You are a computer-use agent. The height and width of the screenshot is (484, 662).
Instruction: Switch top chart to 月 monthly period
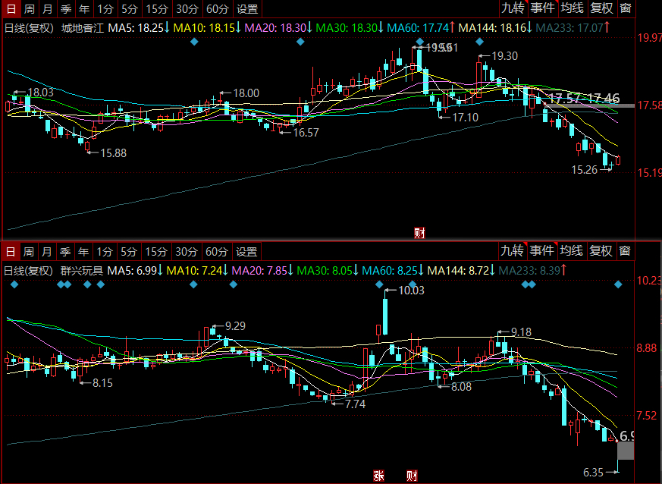coord(47,9)
